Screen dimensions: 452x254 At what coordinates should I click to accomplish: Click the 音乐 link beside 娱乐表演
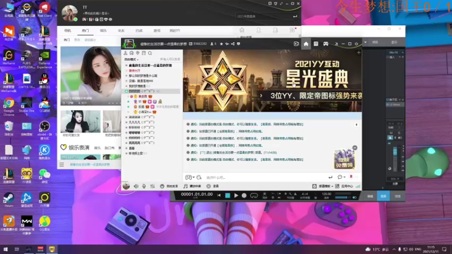click(x=97, y=148)
